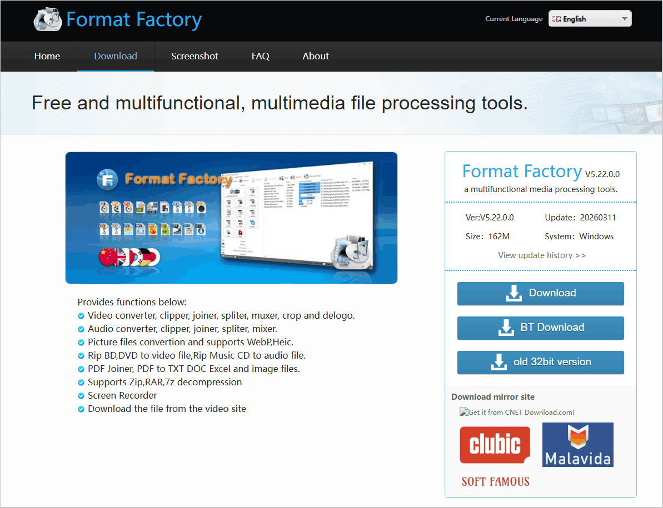Select the English language combo box
663x508 pixels.
coord(590,18)
